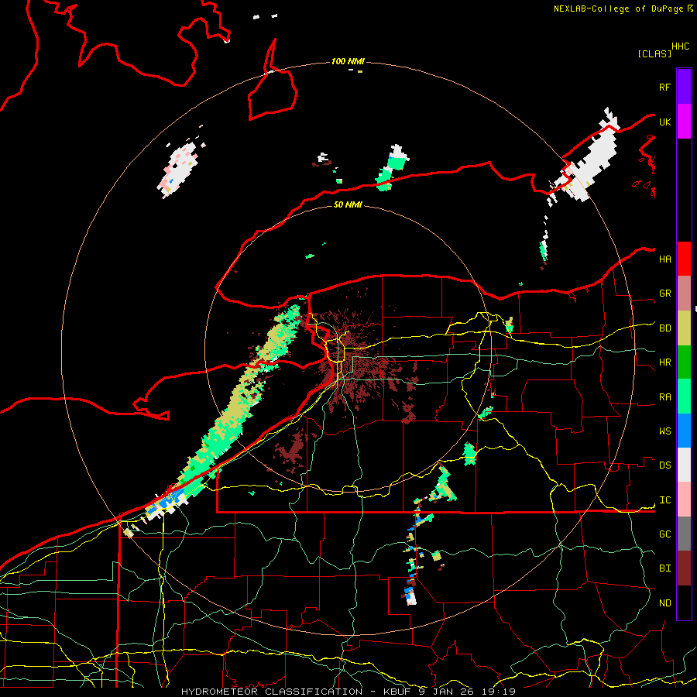Select the WS blue legend swatch

coord(684,431)
